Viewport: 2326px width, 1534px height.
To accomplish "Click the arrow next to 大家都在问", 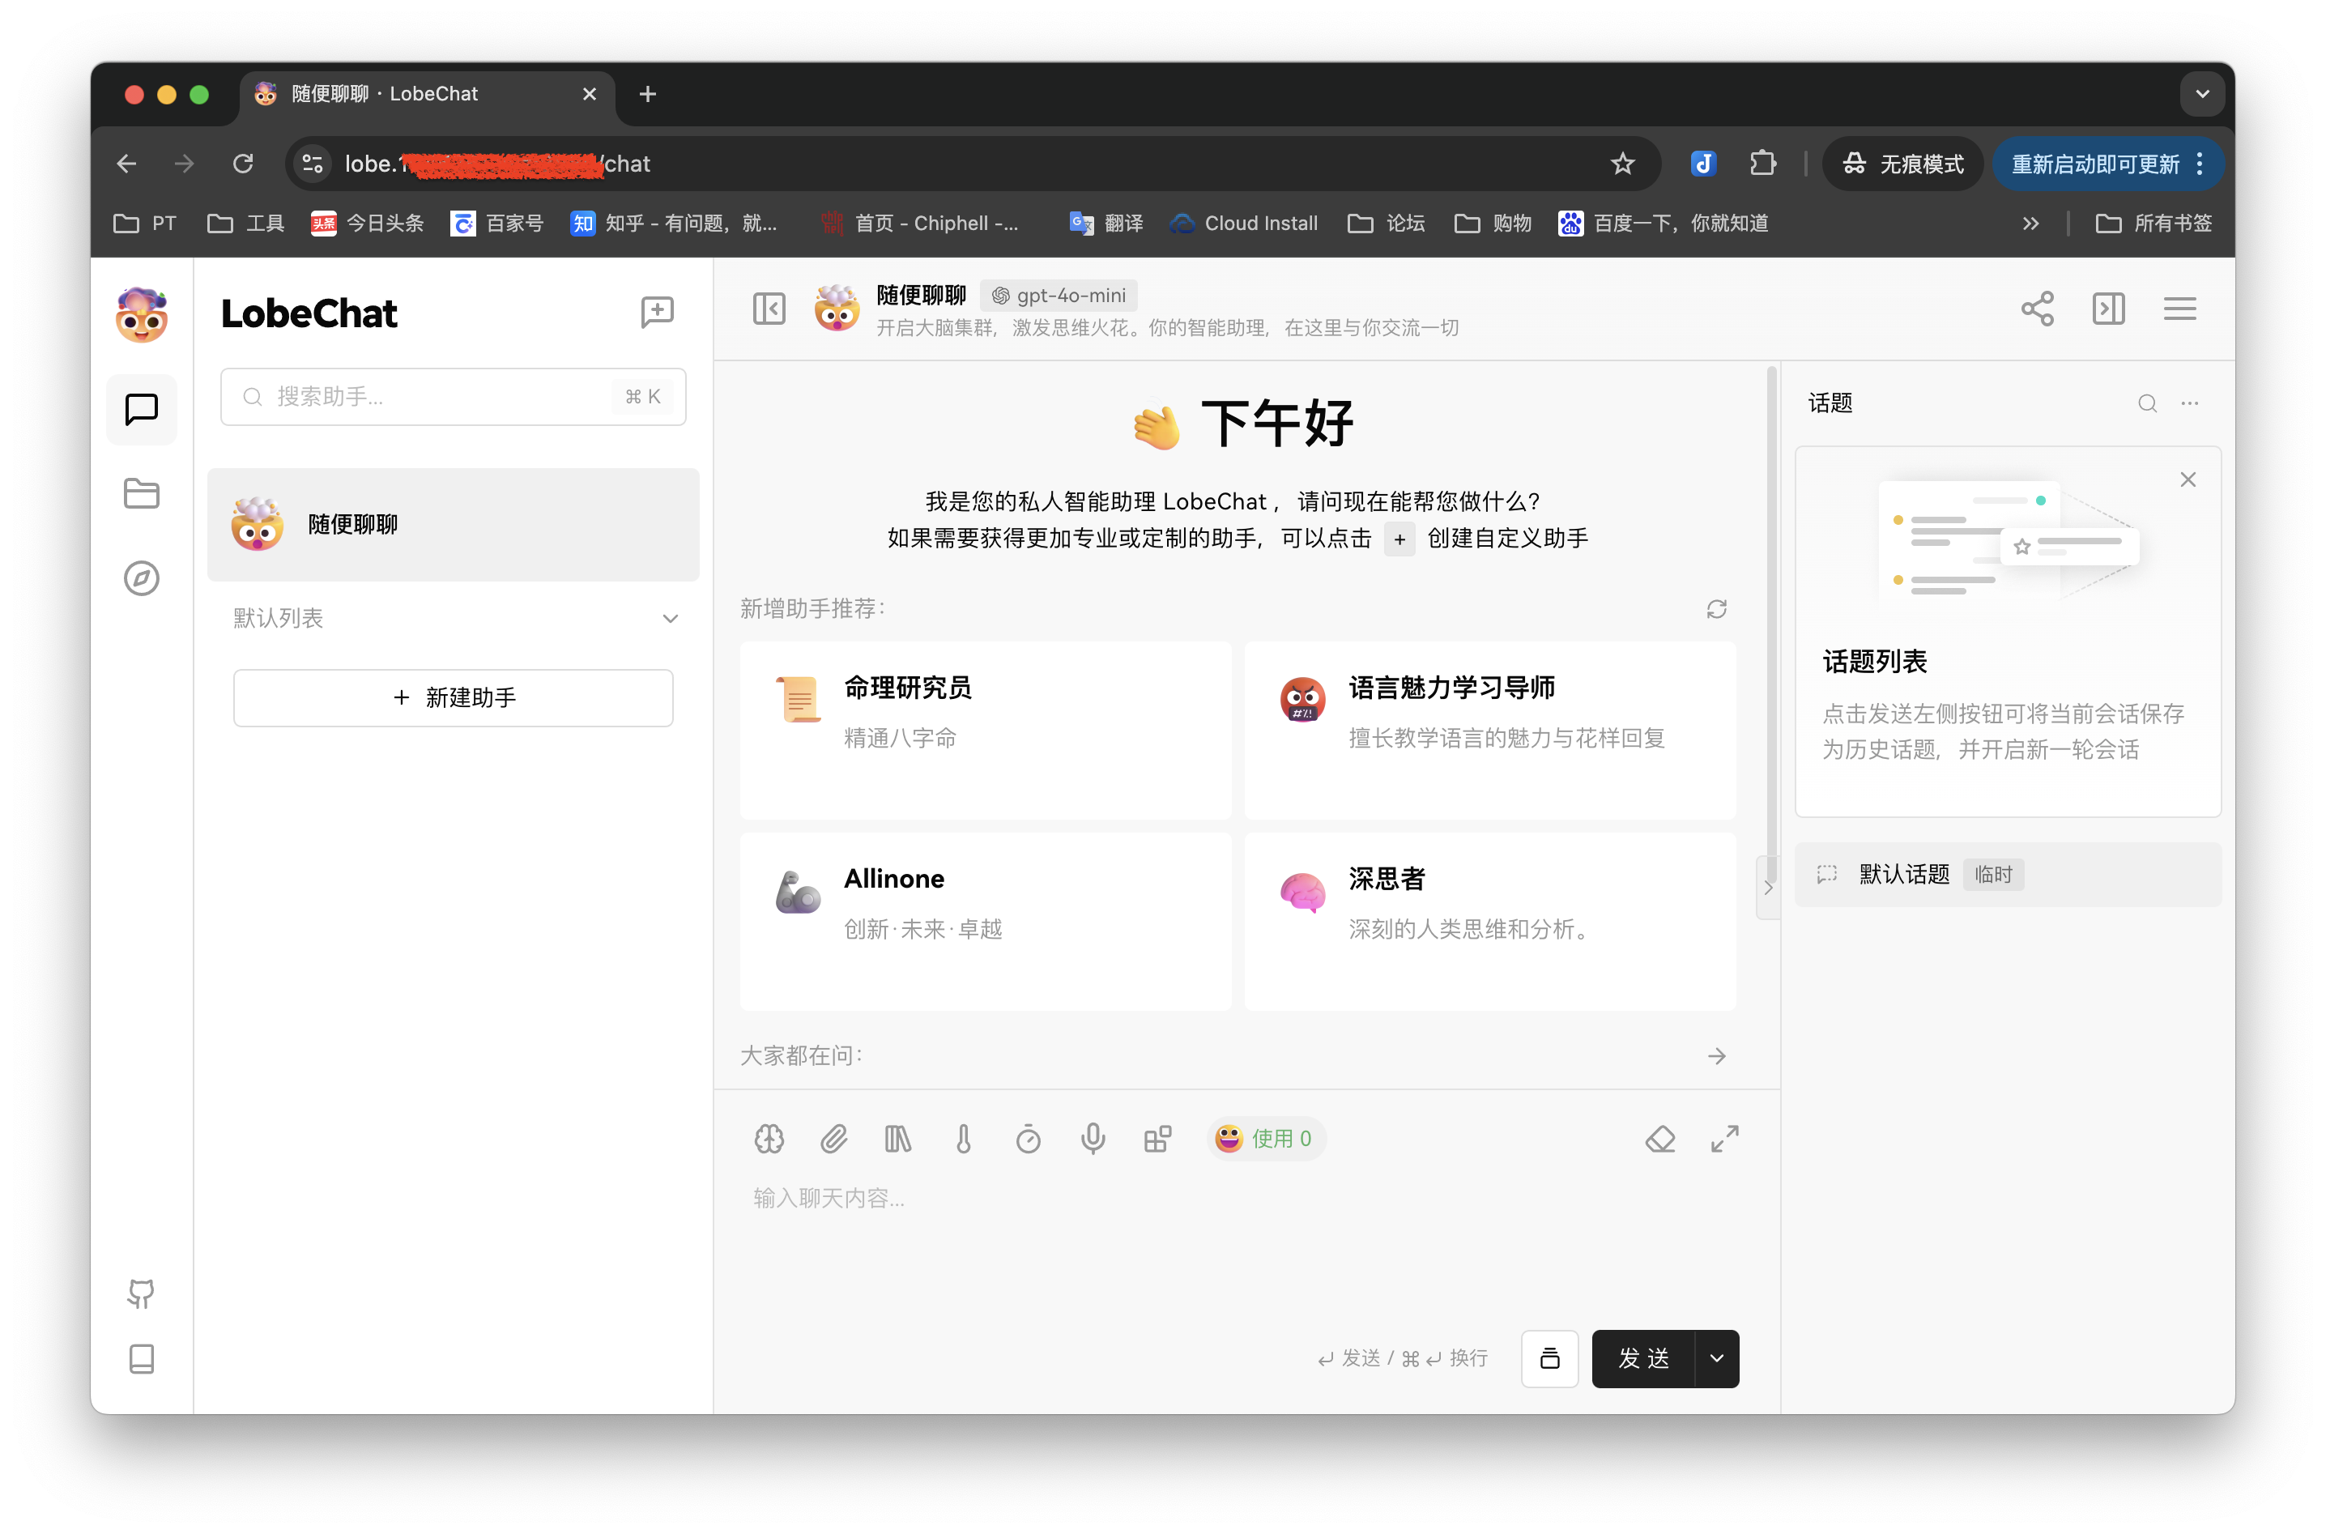I will pos(1717,1055).
